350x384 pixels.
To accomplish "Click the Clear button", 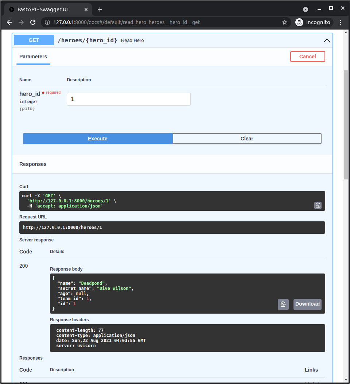I will tap(247, 139).
